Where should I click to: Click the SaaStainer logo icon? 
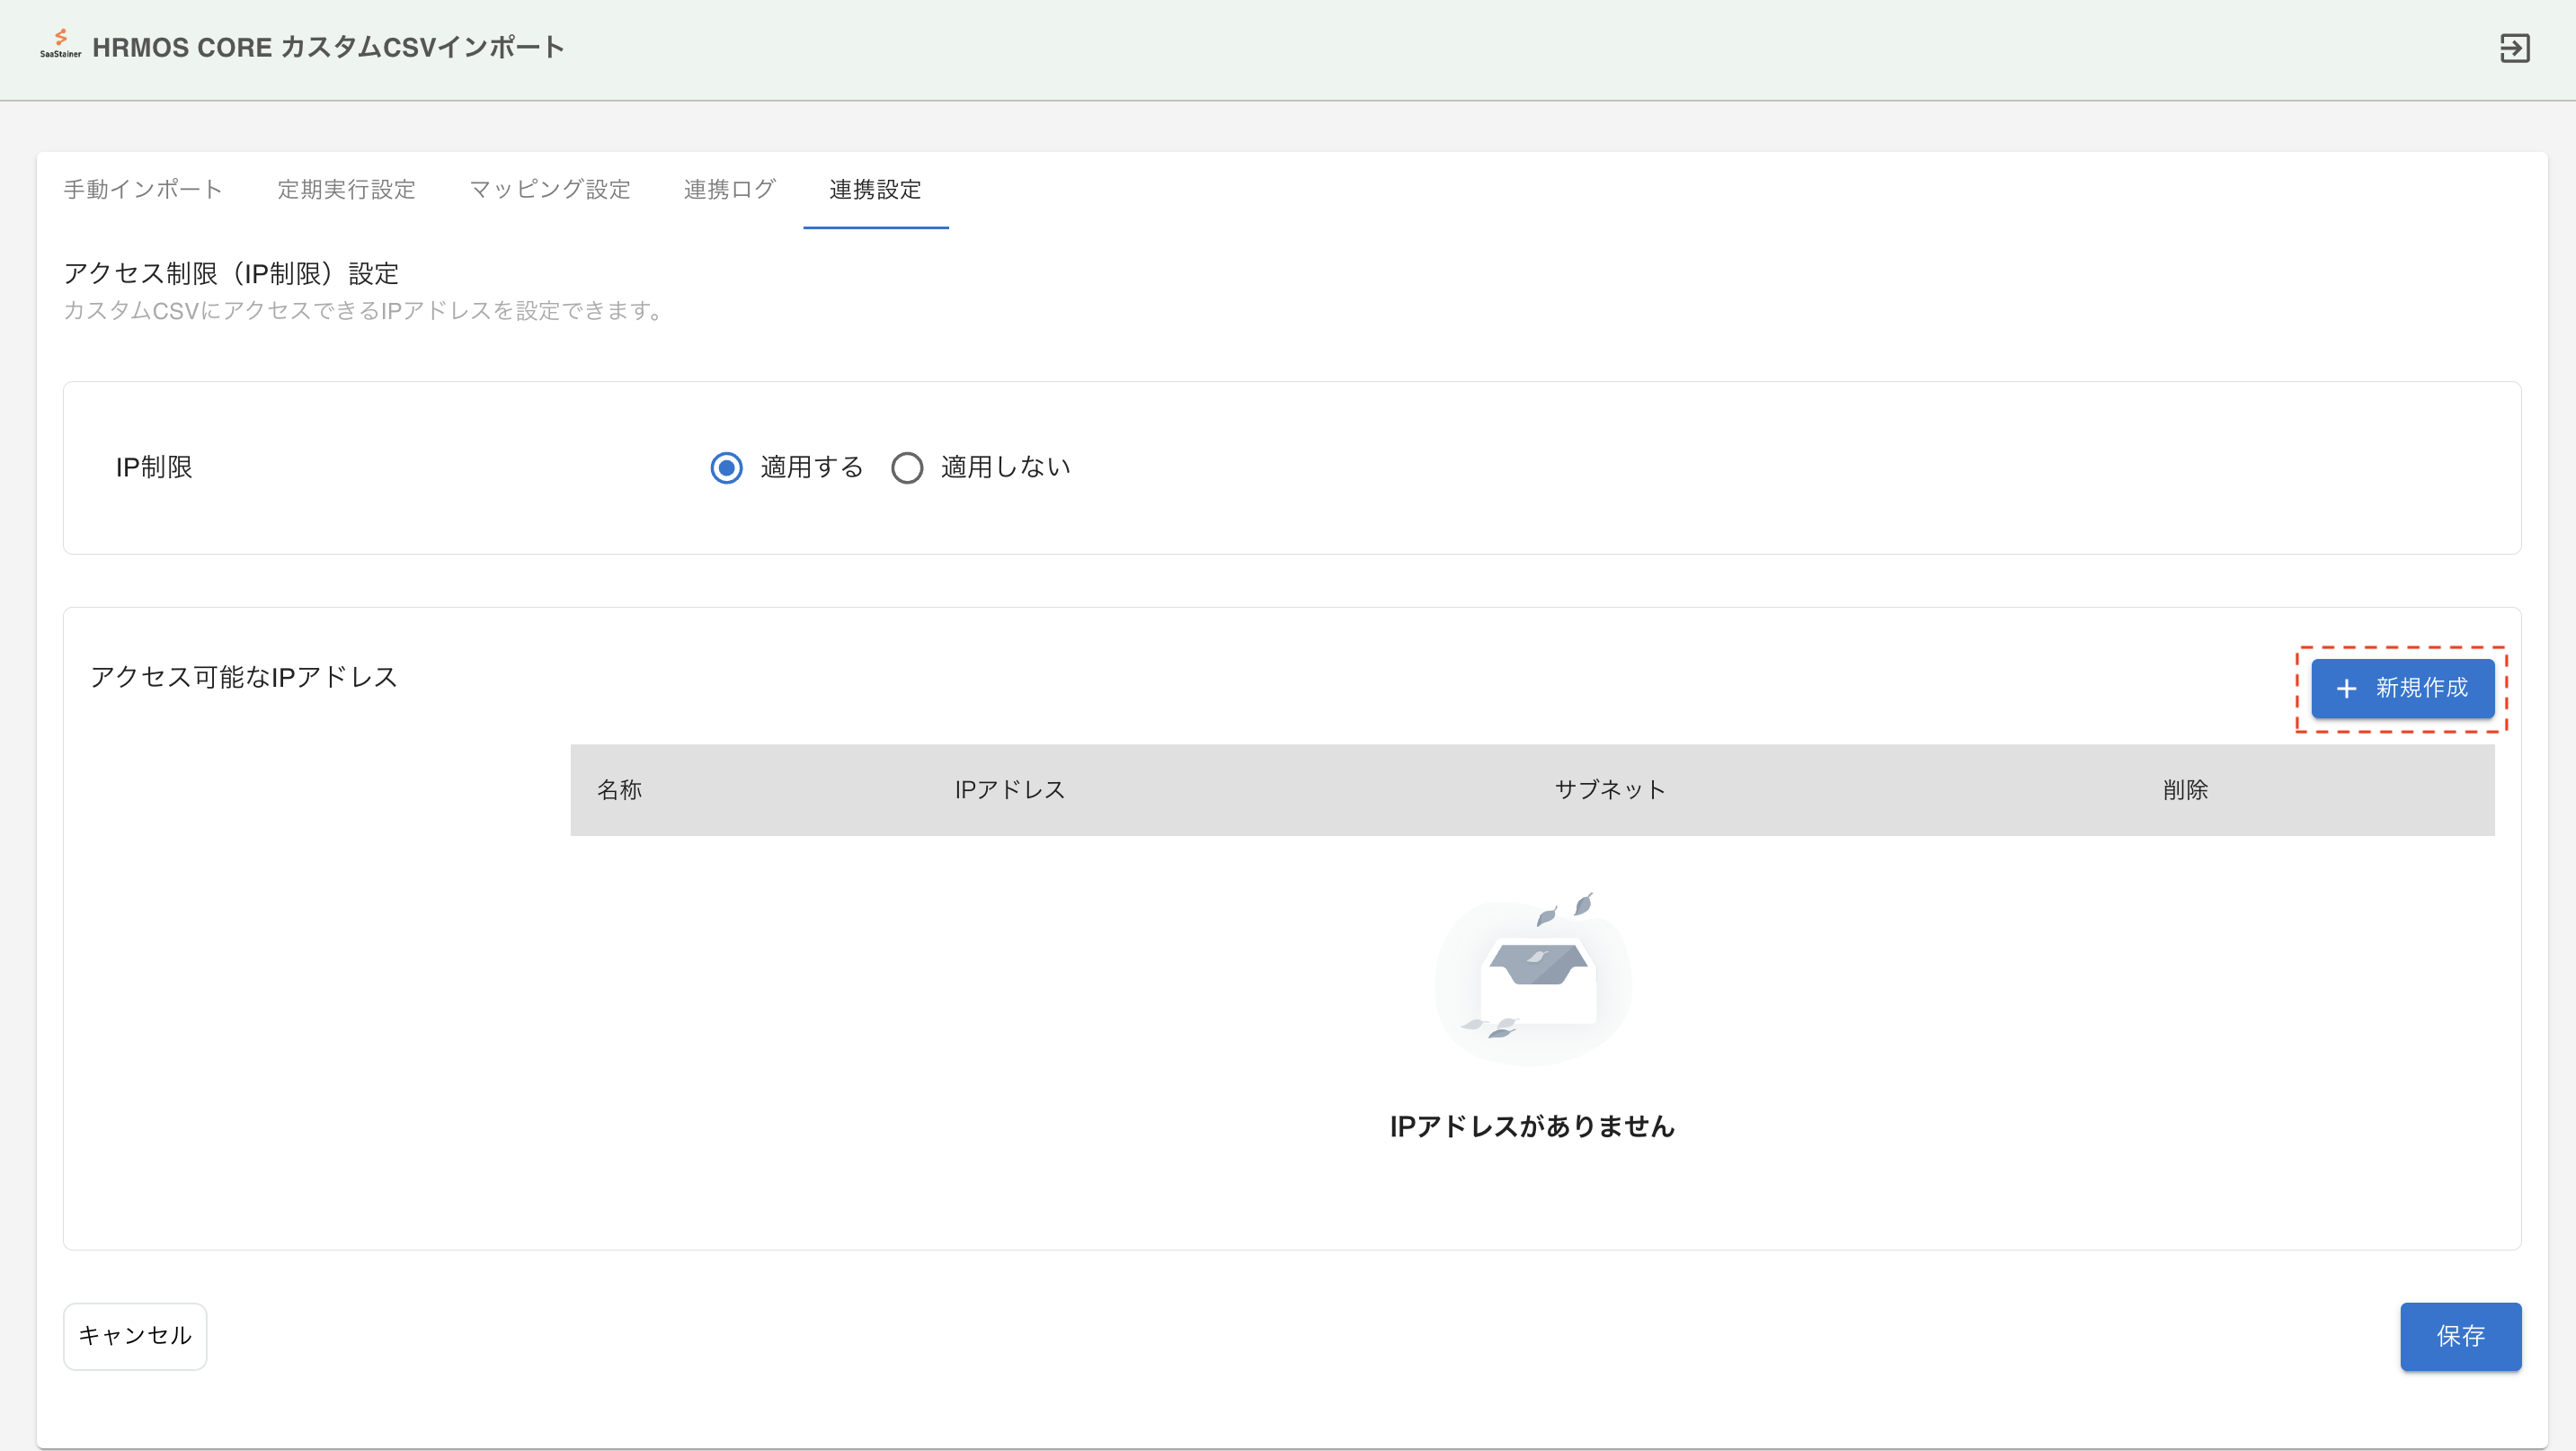click(x=60, y=43)
